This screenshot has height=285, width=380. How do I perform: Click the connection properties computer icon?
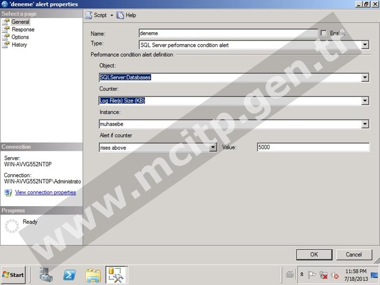coord(8,193)
